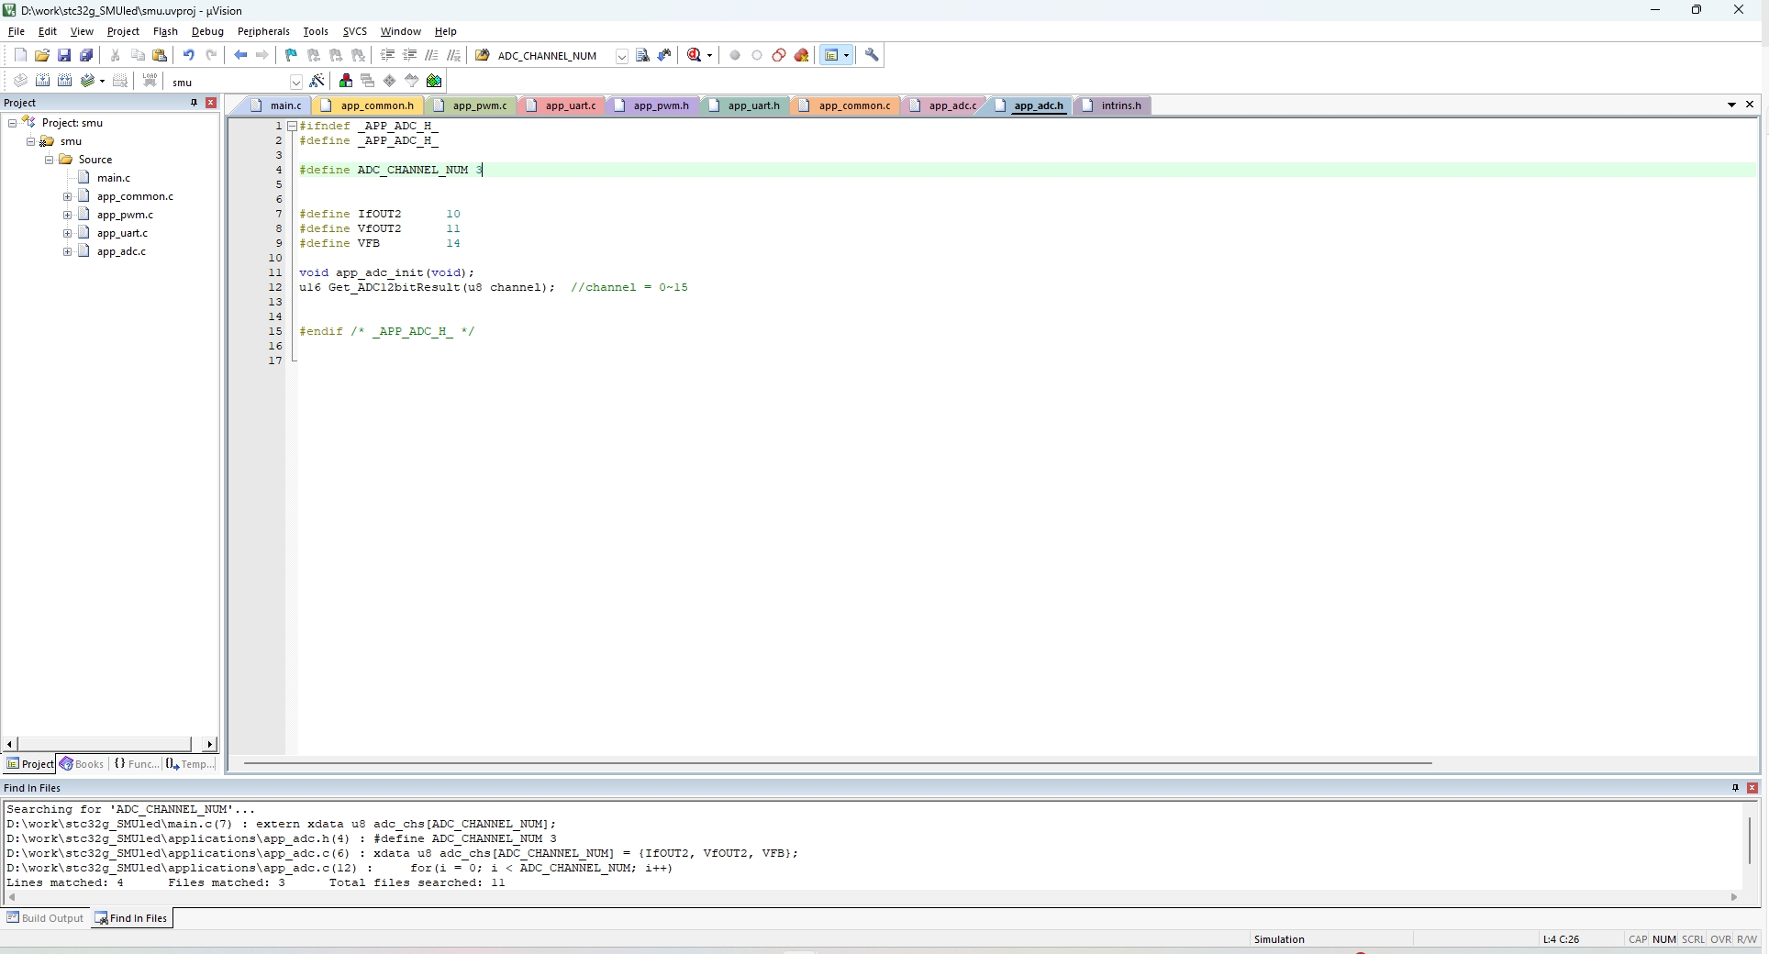Select main.c in the project tree
This screenshot has height=954, width=1769.
pos(114,178)
